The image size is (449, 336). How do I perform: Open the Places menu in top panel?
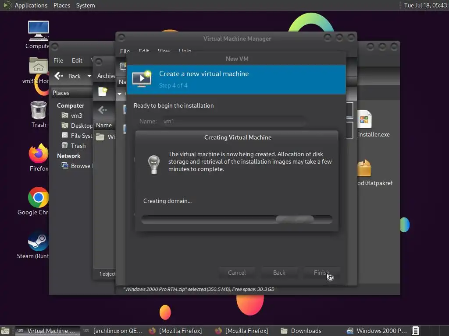(x=61, y=5)
